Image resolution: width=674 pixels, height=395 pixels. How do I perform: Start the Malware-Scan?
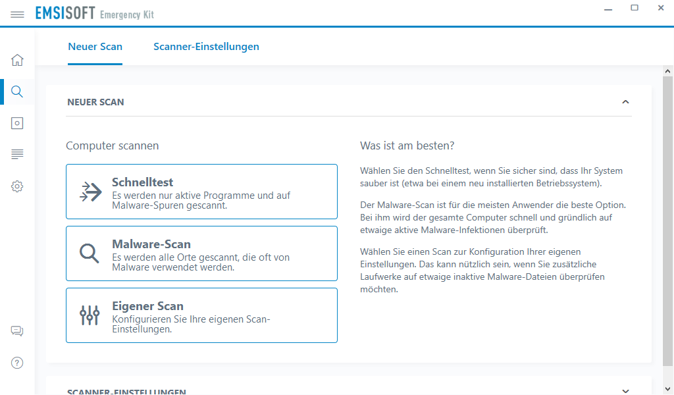pyautogui.click(x=201, y=253)
